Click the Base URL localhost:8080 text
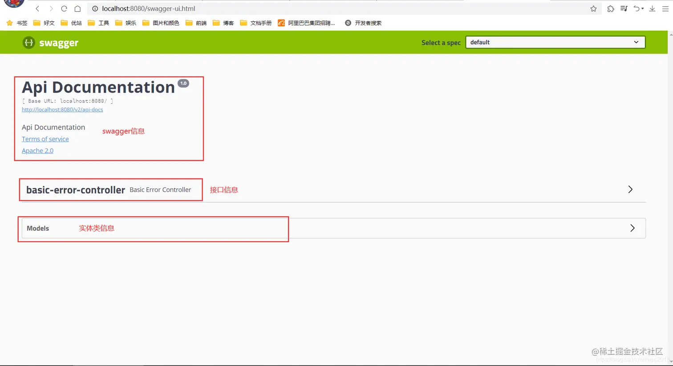This screenshot has width=673, height=366. pyautogui.click(x=68, y=101)
